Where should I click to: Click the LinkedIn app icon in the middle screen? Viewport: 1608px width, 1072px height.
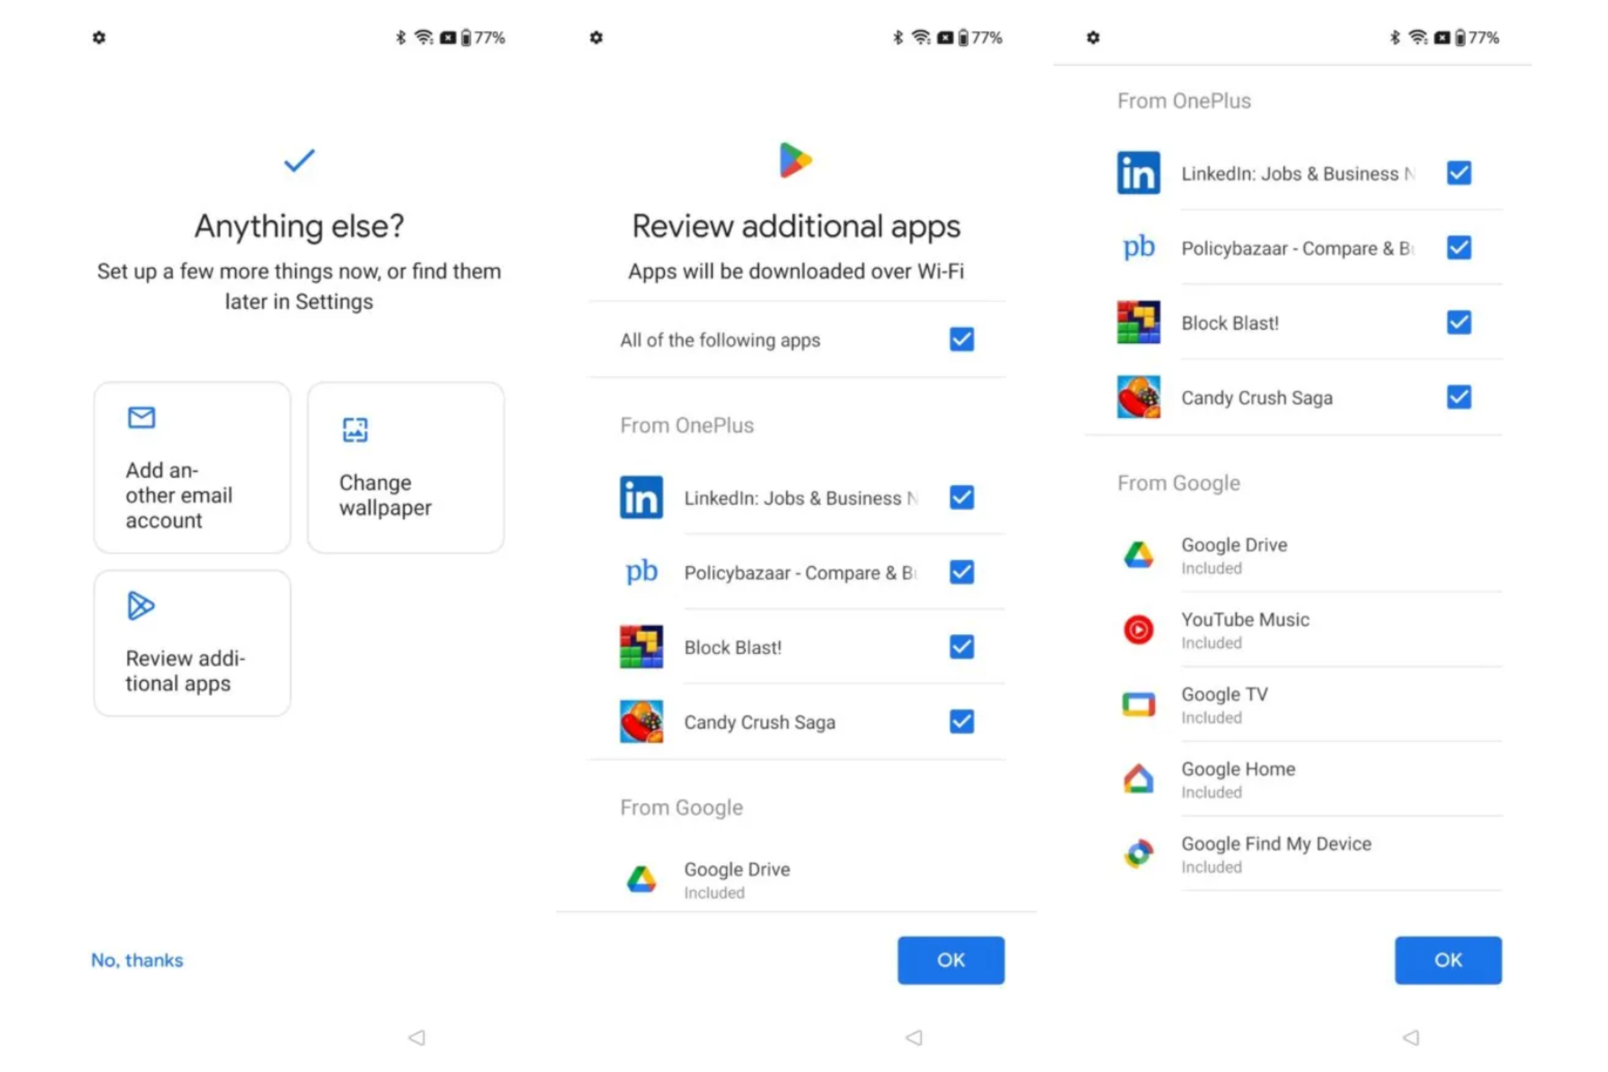(641, 497)
